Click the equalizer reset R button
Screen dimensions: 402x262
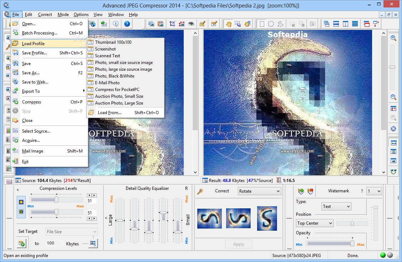(186, 188)
